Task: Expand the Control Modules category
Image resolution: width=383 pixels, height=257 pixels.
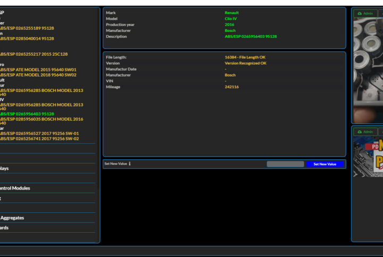Action: (x=15, y=188)
